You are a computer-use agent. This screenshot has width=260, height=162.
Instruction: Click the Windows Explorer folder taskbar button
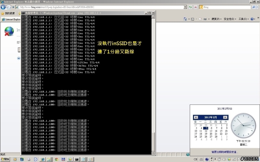pos(49,159)
